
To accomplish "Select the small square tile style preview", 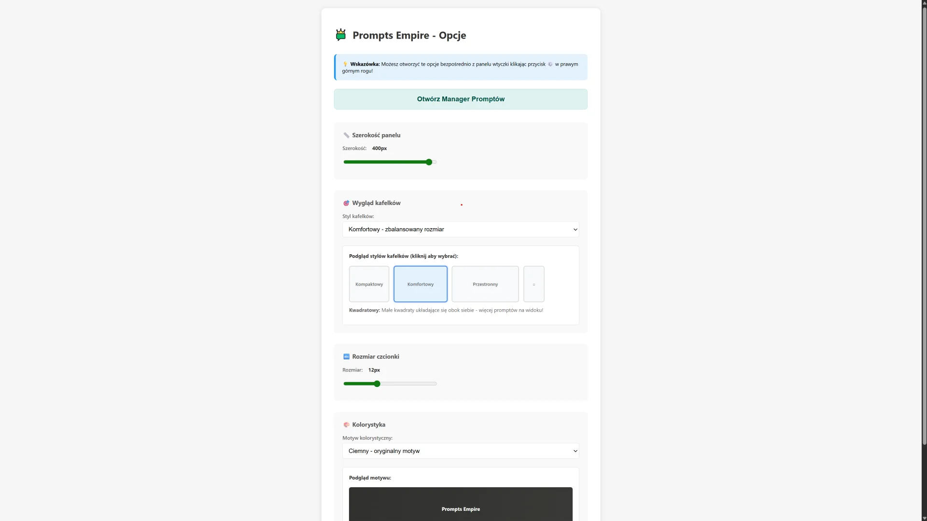I will 534,284.
